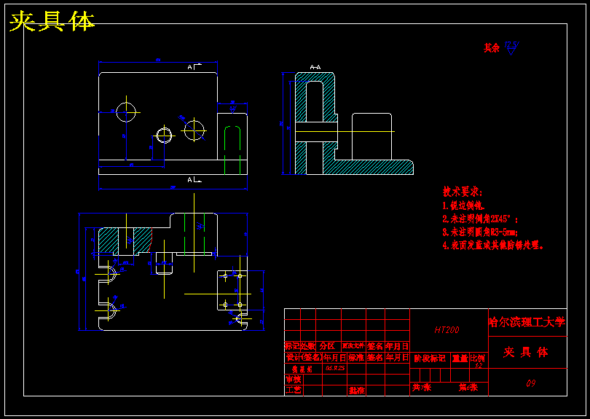
Task: Click the 第6张 sheet number text
Action: (468, 388)
